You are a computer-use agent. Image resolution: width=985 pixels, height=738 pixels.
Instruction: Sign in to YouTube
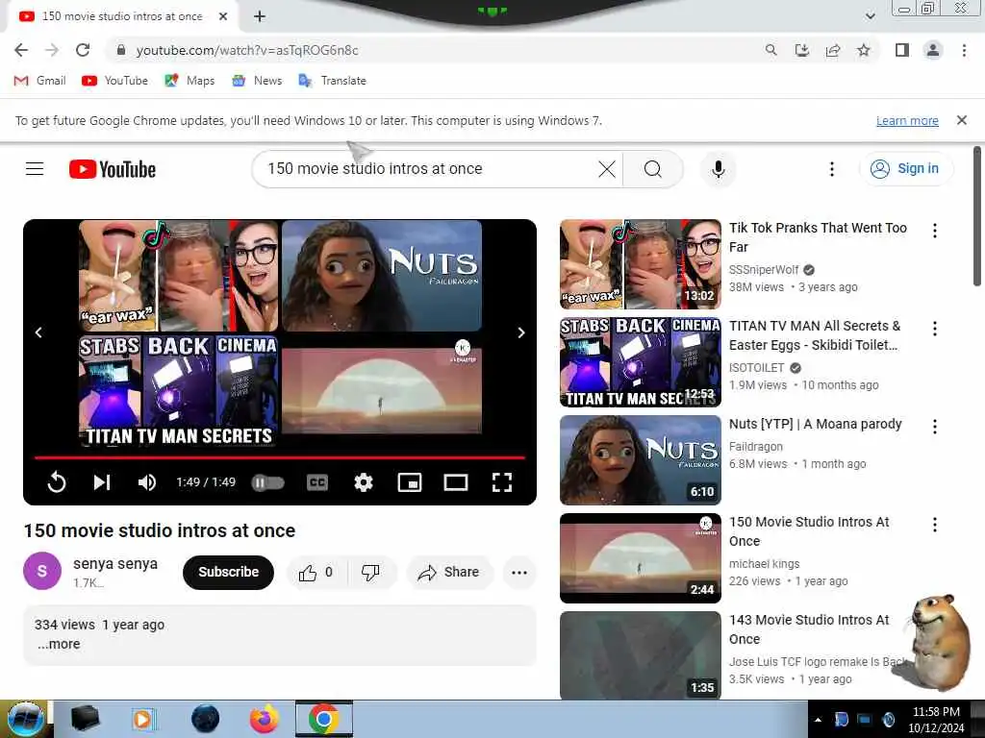[x=905, y=169]
